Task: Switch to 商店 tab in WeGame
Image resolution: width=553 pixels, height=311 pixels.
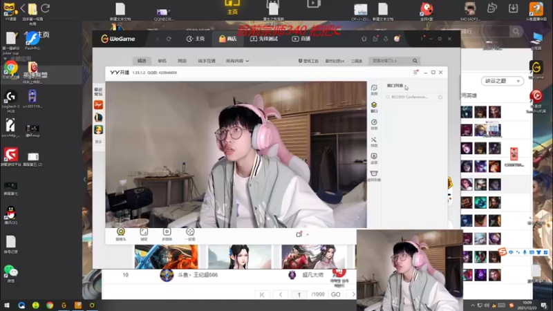Action: [x=228, y=39]
